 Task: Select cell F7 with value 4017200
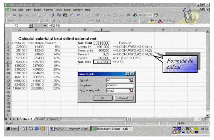(102, 62)
